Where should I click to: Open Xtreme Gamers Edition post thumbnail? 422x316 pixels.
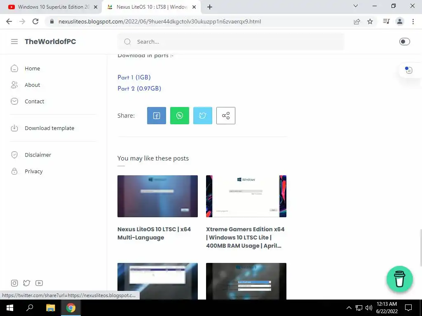point(246,196)
